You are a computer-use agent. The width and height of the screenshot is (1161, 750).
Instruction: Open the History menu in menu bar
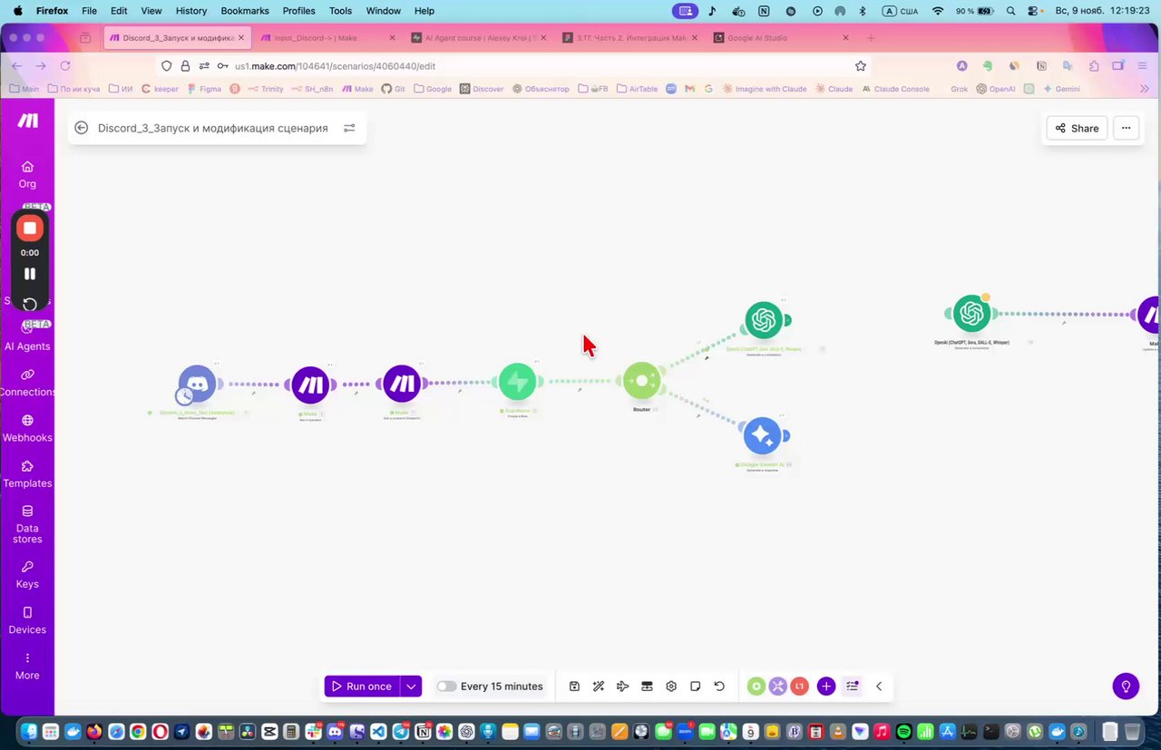(191, 11)
